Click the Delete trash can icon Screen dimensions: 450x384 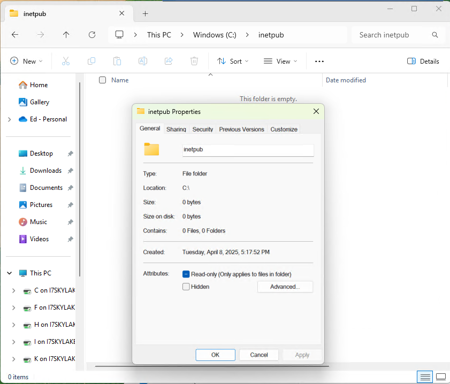coord(194,61)
